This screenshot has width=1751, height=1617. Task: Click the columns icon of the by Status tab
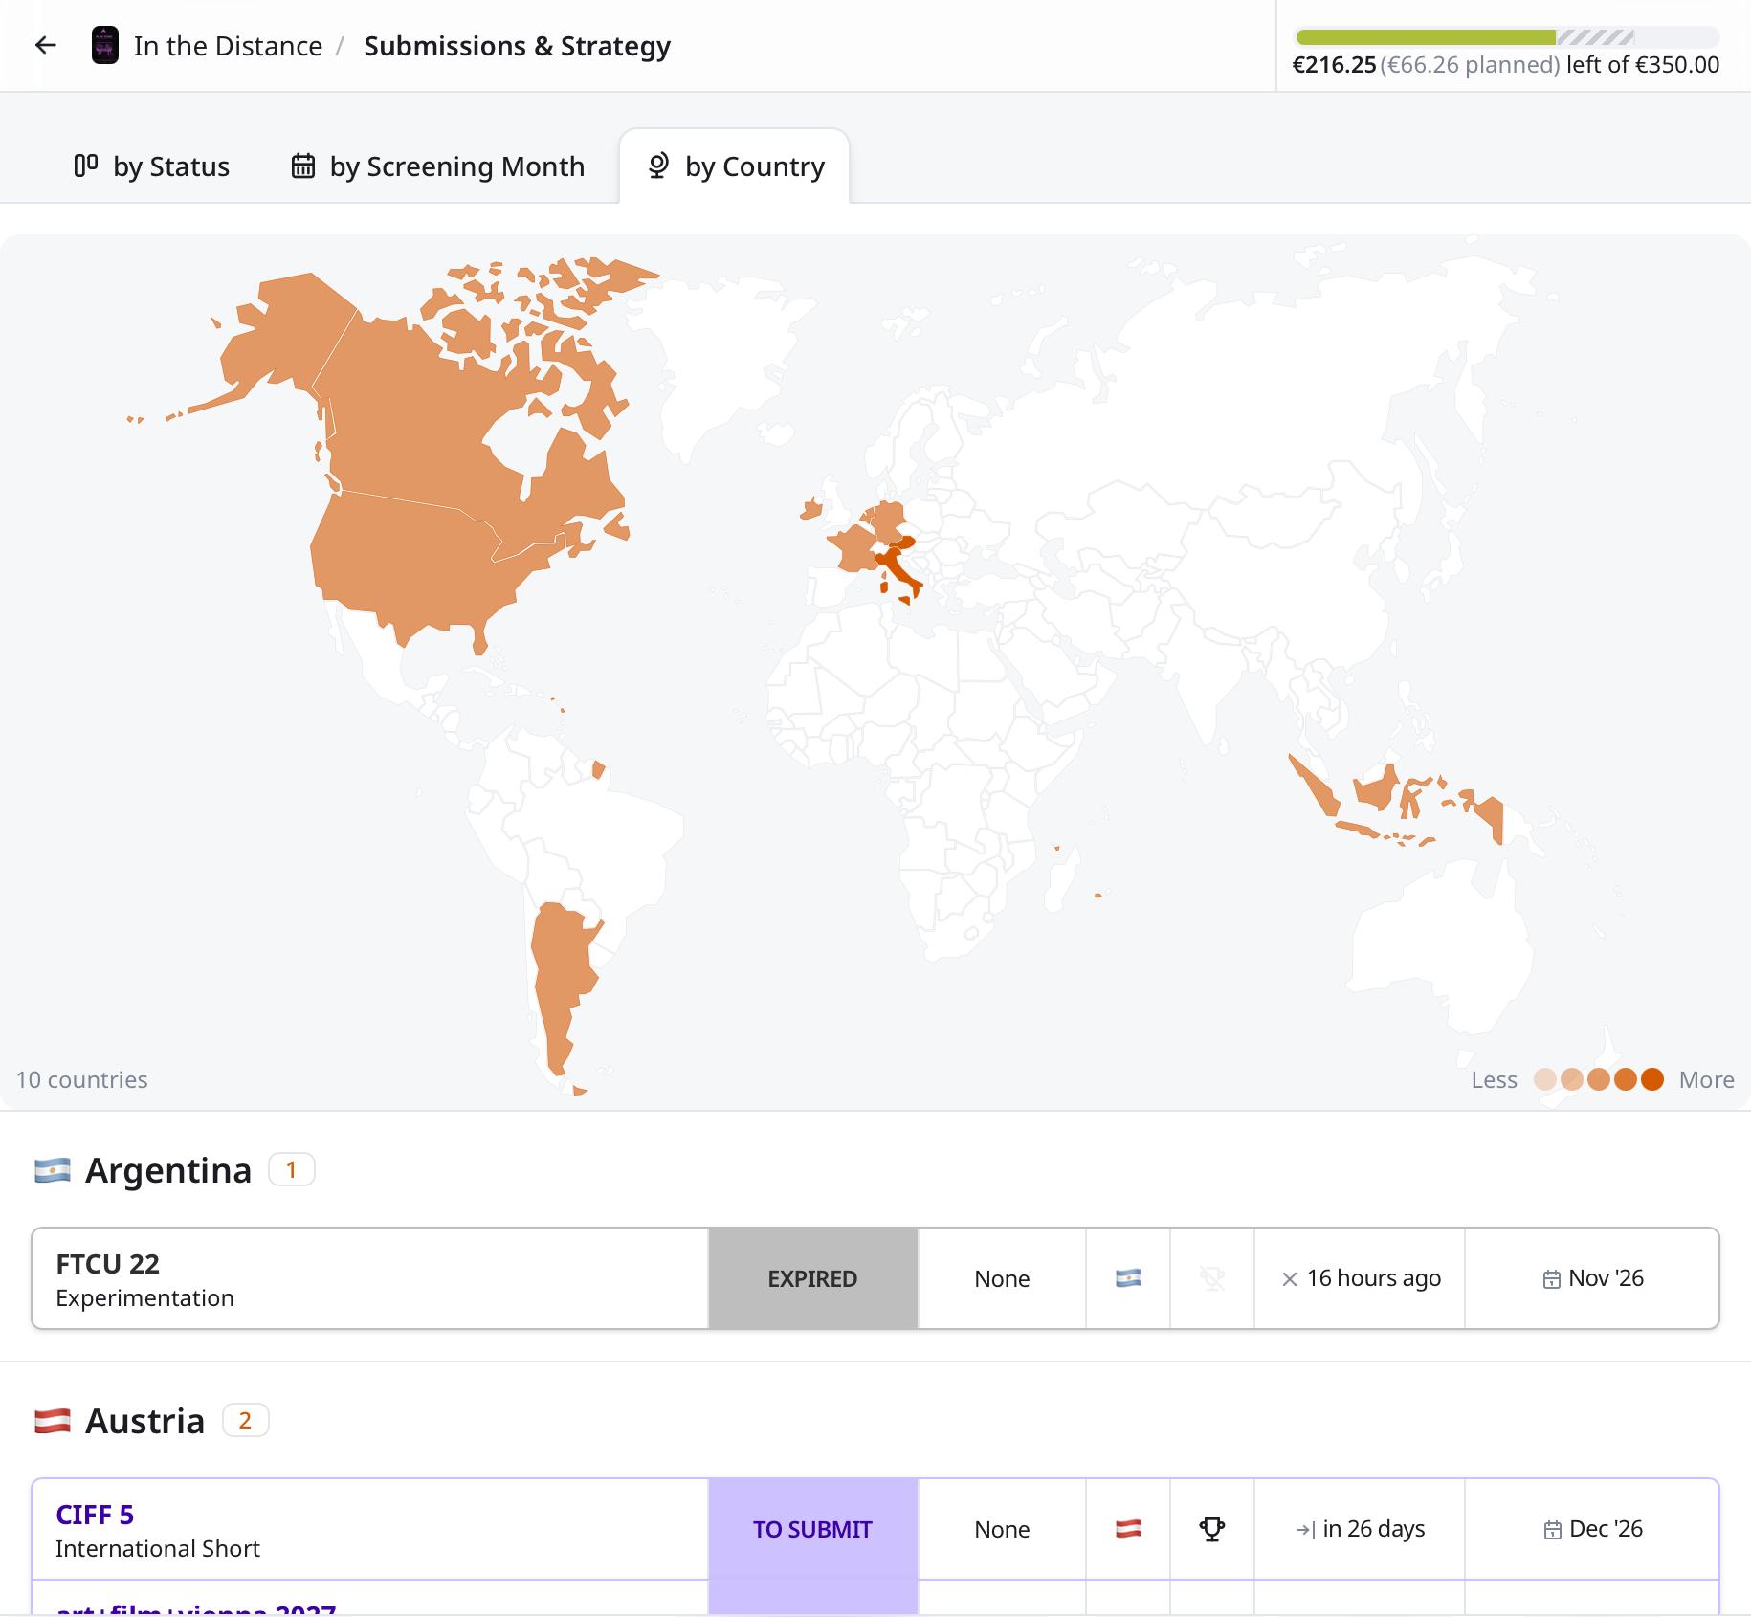tap(86, 166)
